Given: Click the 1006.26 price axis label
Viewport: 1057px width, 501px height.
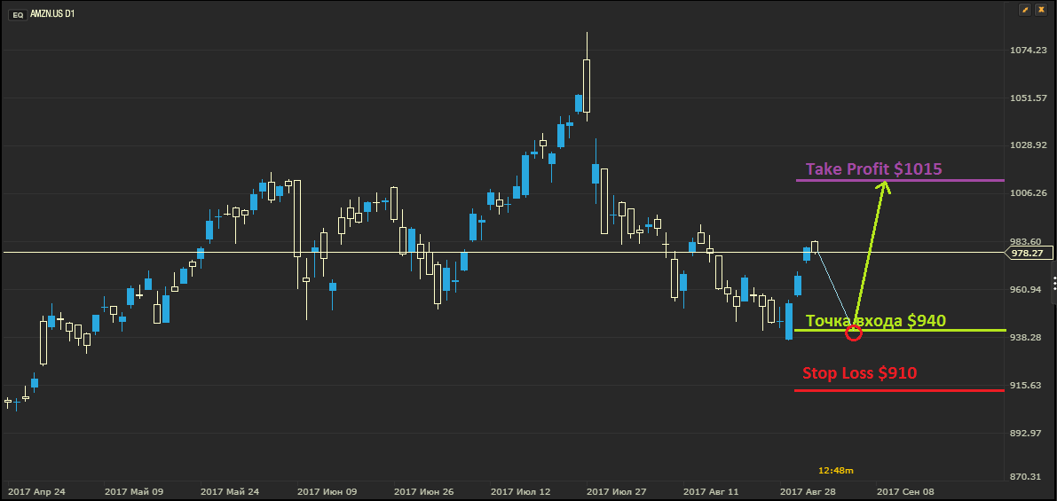Looking at the screenshot, I should (x=1028, y=193).
